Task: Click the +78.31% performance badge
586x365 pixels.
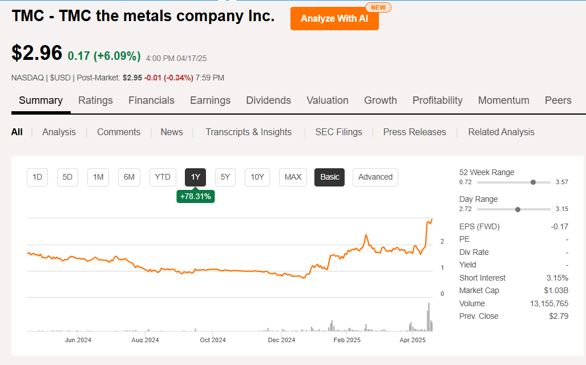Action: pyautogui.click(x=196, y=196)
